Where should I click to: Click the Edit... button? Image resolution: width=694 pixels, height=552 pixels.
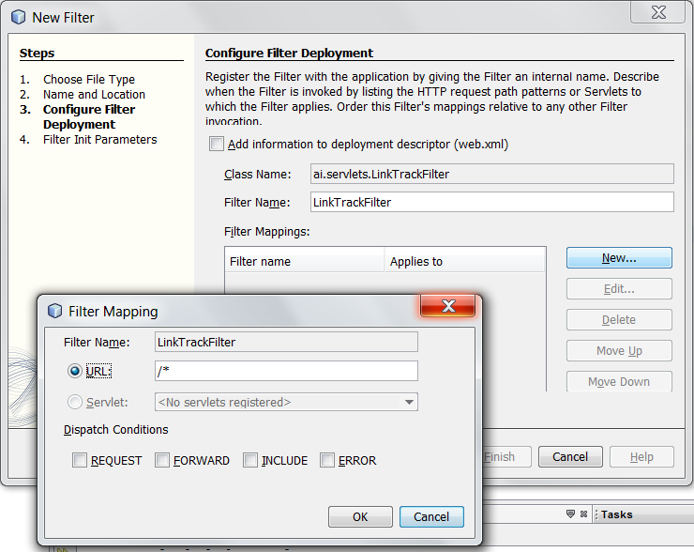pyautogui.click(x=619, y=289)
